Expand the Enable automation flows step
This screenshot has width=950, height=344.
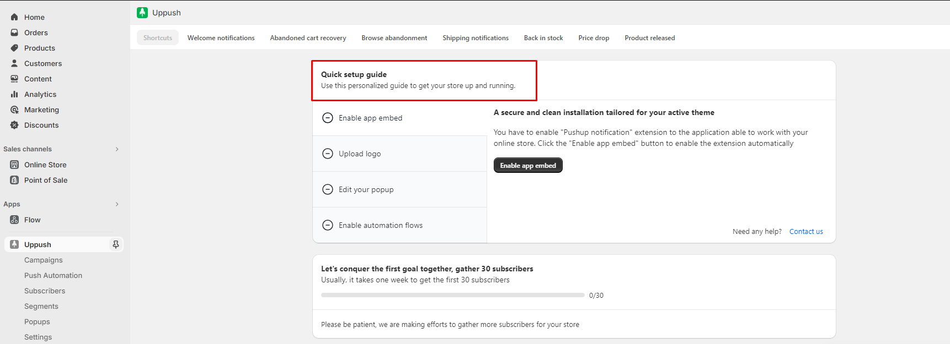381,225
